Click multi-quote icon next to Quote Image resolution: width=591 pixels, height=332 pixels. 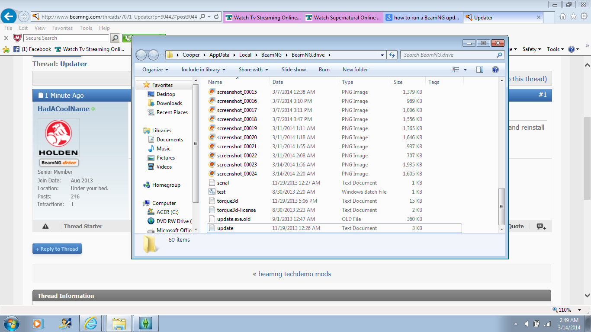tap(541, 226)
